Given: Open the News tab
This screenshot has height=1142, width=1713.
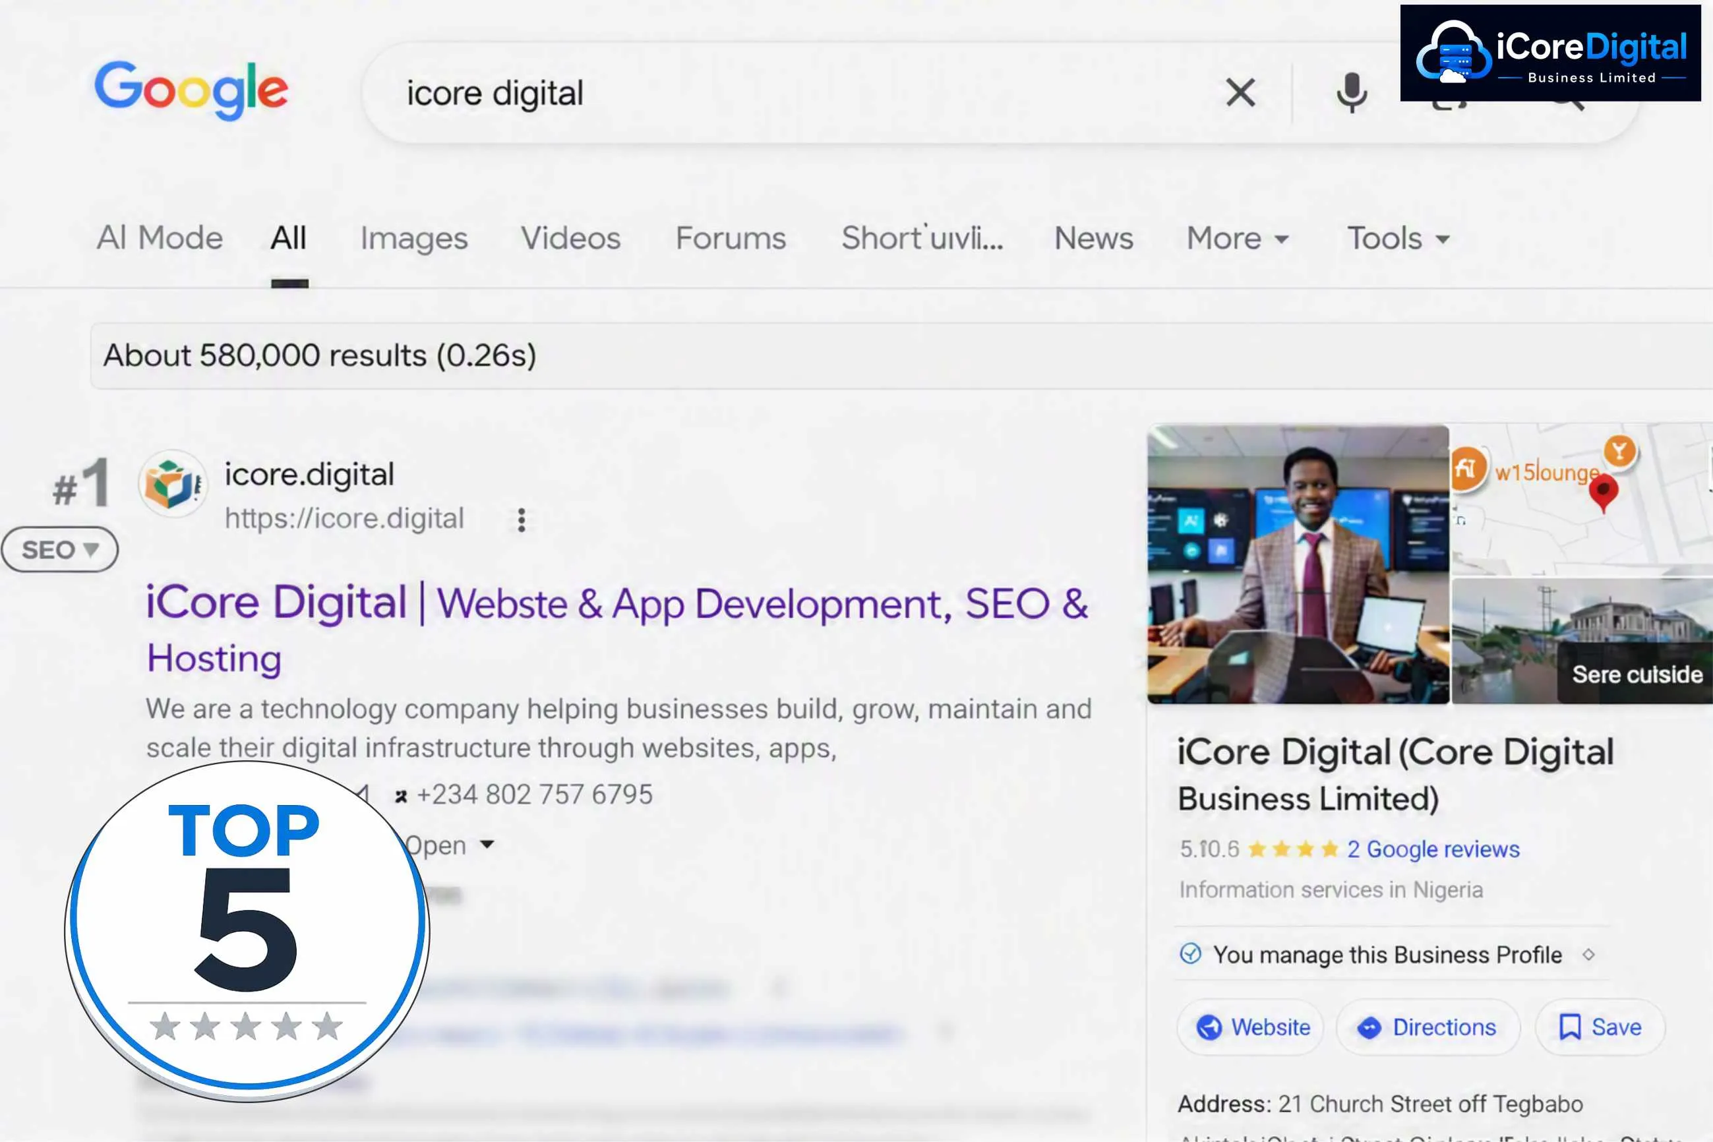Looking at the screenshot, I should pyautogui.click(x=1094, y=238).
